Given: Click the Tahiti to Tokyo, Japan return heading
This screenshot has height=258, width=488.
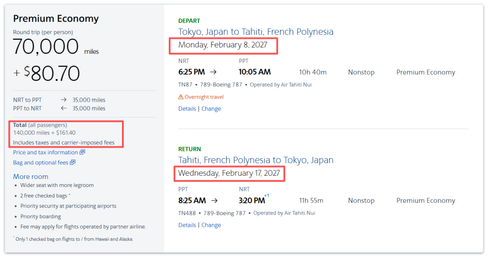Looking at the screenshot, I should click(x=255, y=160).
